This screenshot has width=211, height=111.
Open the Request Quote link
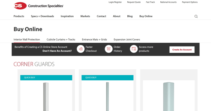pyautogui.click(x=134, y=2)
